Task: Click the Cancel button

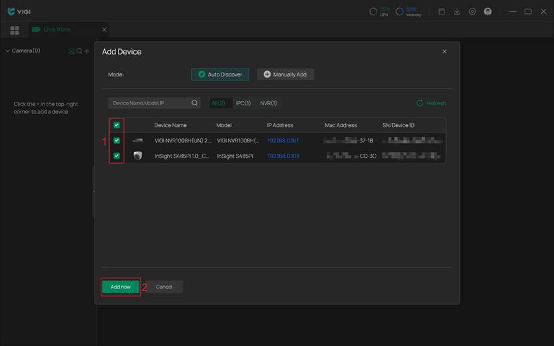Action: coord(164,287)
